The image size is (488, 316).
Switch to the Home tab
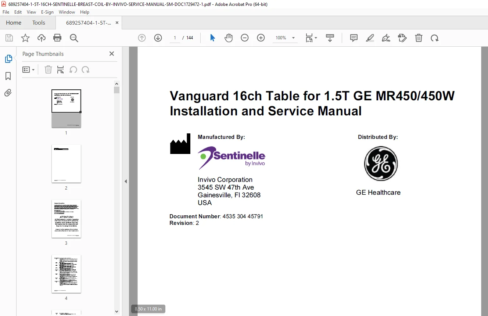[14, 22]
